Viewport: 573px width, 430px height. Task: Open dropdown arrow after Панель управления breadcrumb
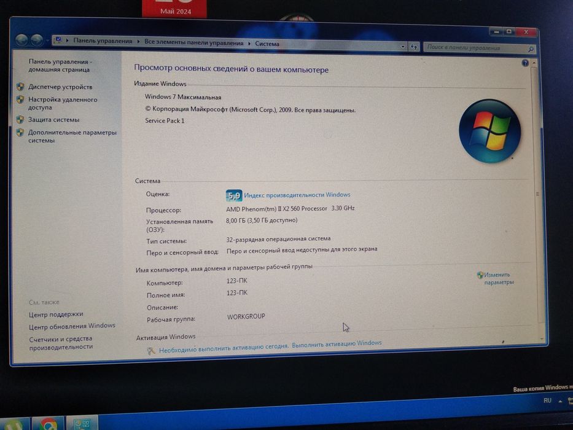139,41
